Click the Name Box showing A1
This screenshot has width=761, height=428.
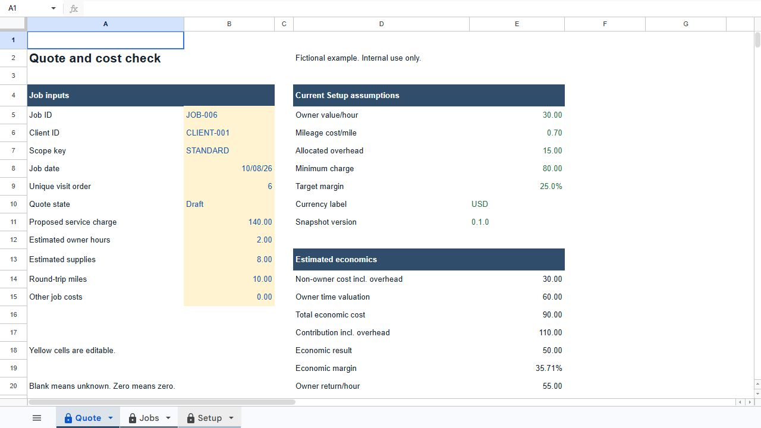pyautogui.click(x=27, y=8)
